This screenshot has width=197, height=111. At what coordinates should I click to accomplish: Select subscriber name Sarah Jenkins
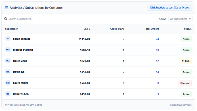(x=22, y=39)
